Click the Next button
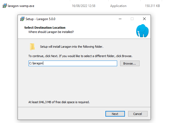This screenshot has width=170, height=123. [115, 114]
